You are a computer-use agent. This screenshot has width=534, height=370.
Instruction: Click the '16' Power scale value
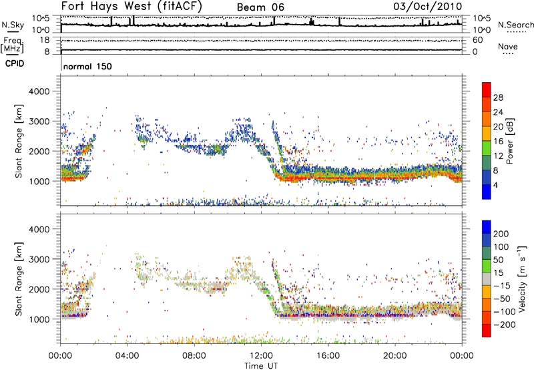tap(498, 142)
